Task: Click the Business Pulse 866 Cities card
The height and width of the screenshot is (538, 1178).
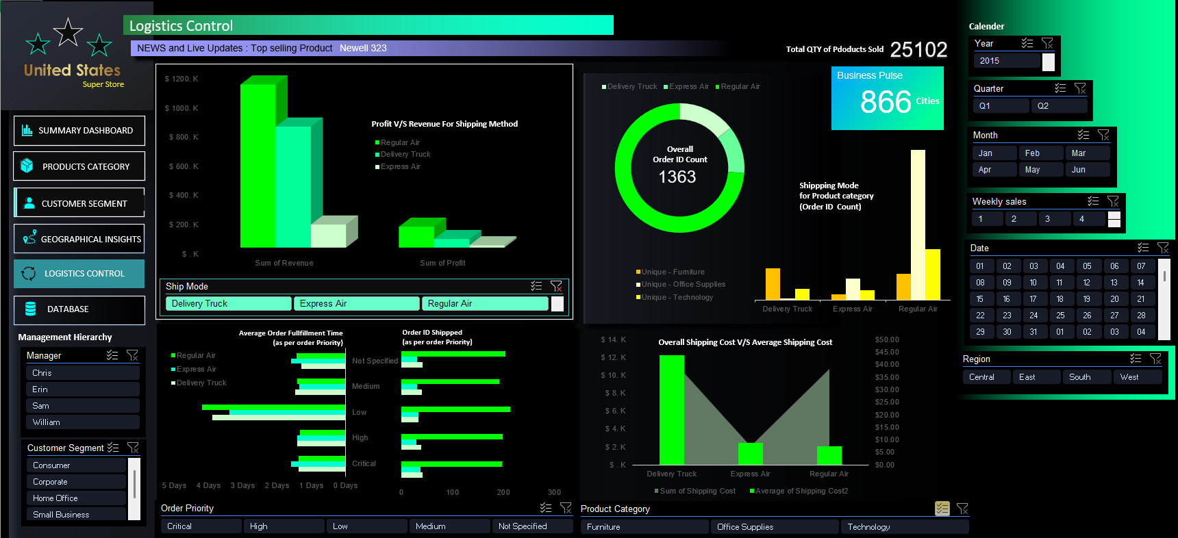Action: (x=888, y=98)
